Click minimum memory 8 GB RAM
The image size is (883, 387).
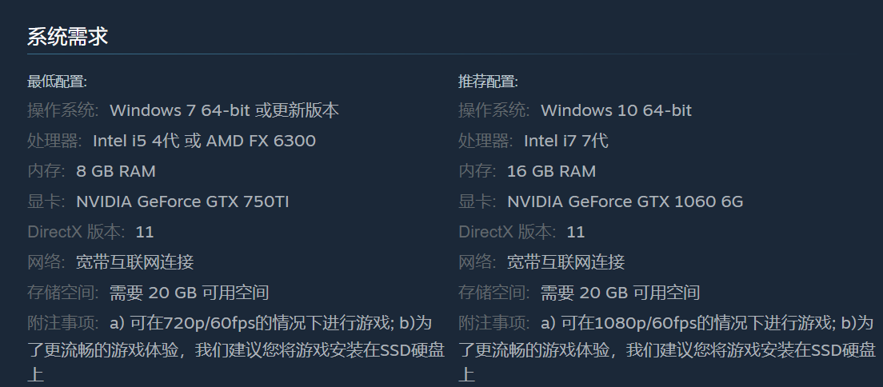click(x=115, y=171)
